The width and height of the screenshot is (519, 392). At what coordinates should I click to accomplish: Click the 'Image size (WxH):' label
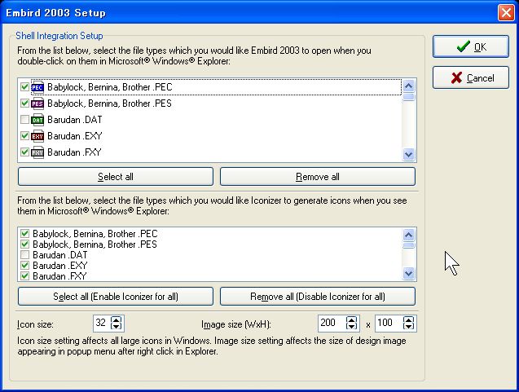pyautogui.click(x=236, y=324)
